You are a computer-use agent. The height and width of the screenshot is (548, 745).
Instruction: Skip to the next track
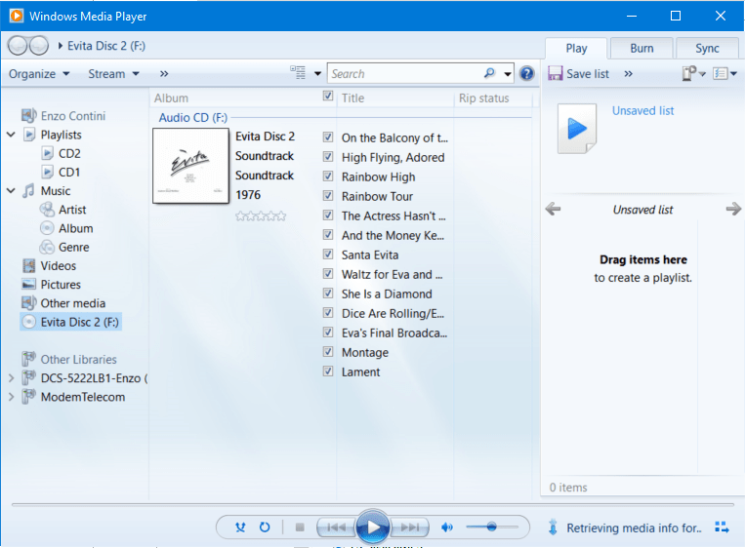click(x=412, y=528)
